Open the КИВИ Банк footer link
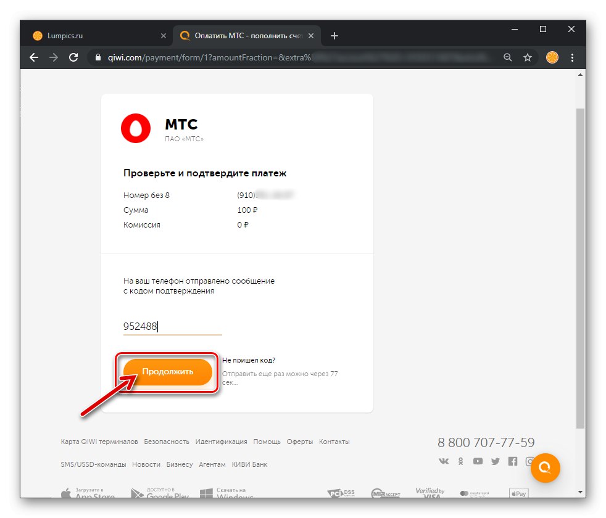This screenshot has height=518, width=606. tap(249, 464)
